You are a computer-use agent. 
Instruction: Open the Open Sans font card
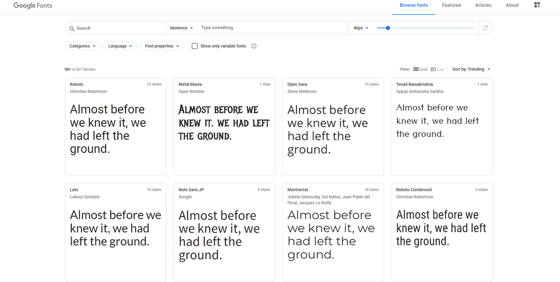(x=333, y=127)
